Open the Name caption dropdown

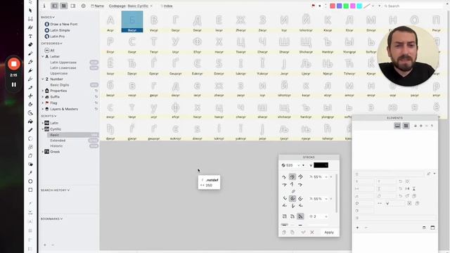tap(97, 6)
